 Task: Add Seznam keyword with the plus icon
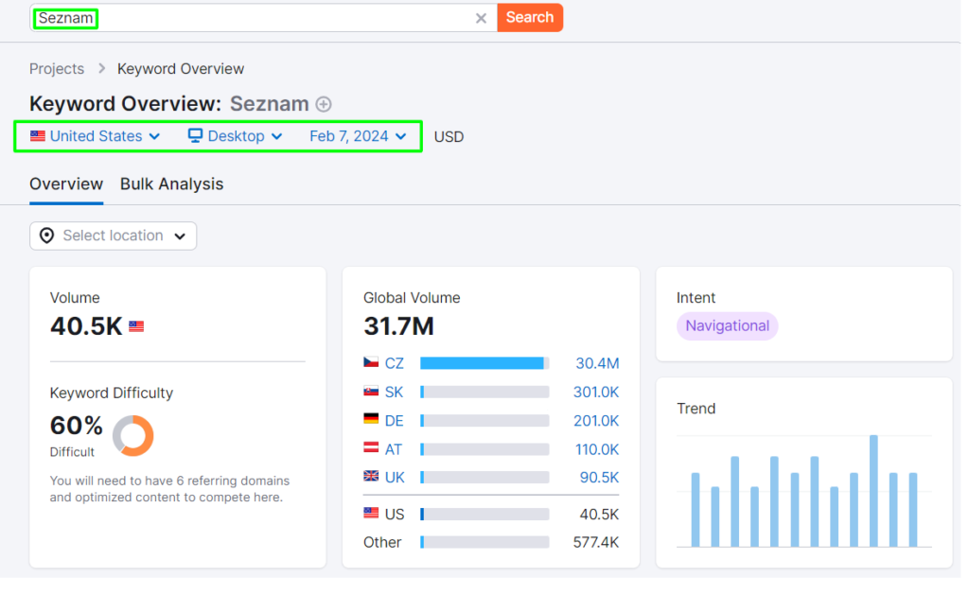pyautogui.click(x=324, y=104)
